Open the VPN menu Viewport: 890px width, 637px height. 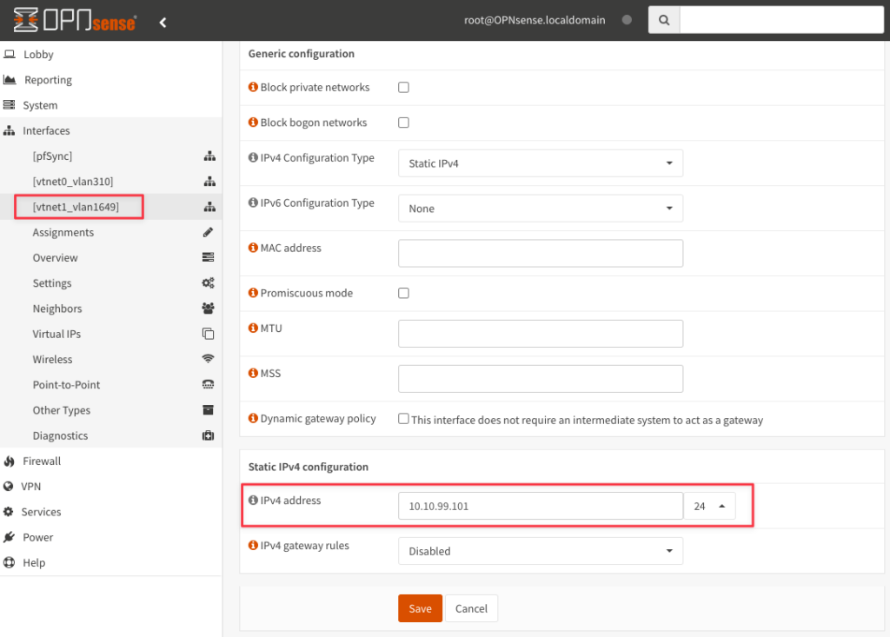pyautogui.click(x=31, y=487)
